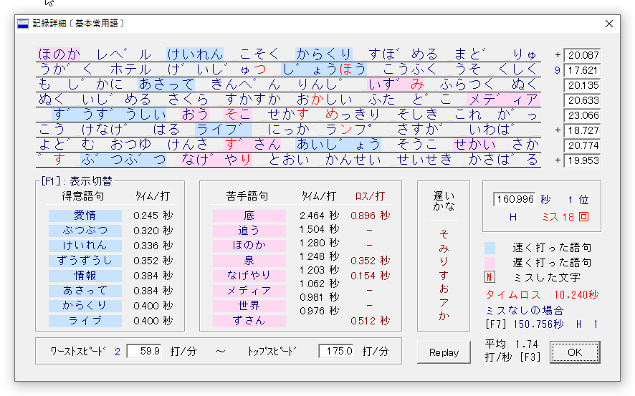635x396 pixels.
Task: Click the 苦手語句 column header
Action: [x=247, y=196]
